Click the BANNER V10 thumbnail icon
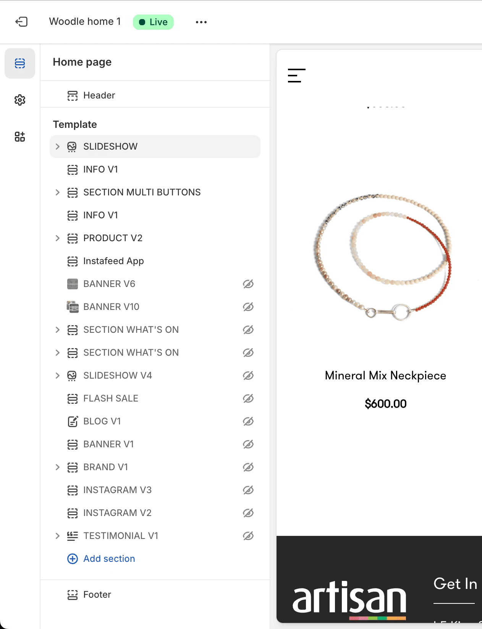The width and height of the screenshot is (482, 629). pyautogui.click(x=73, y=307)
